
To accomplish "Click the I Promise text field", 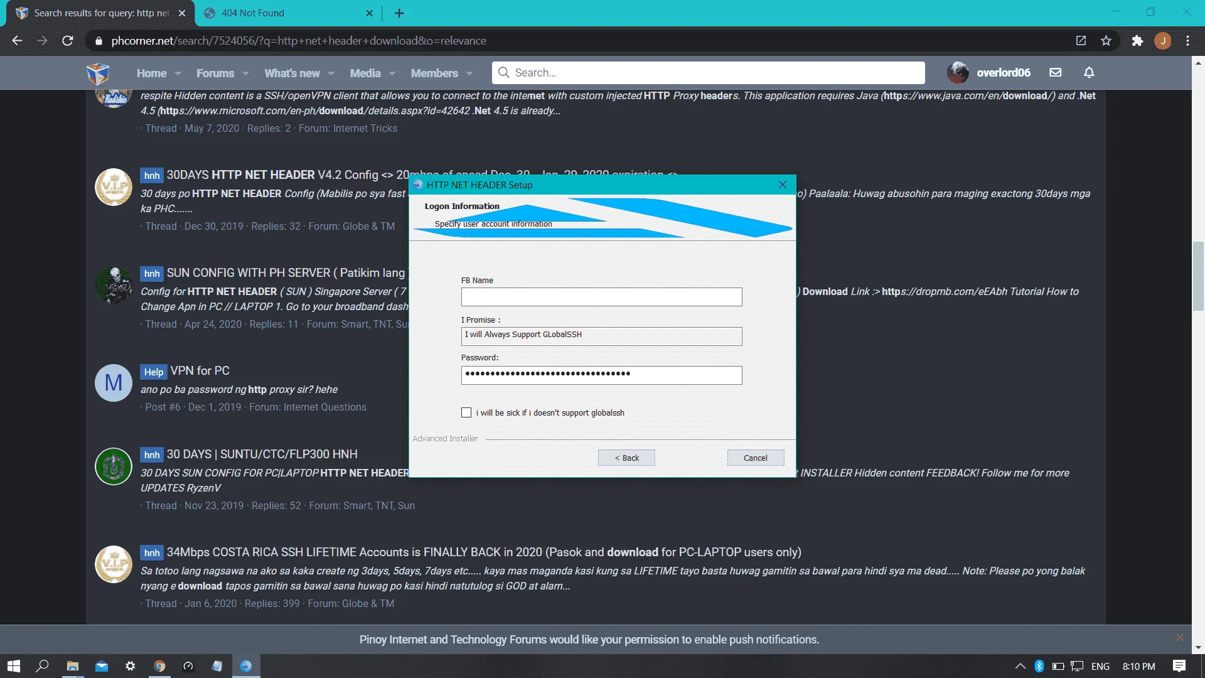I will 601,336.
